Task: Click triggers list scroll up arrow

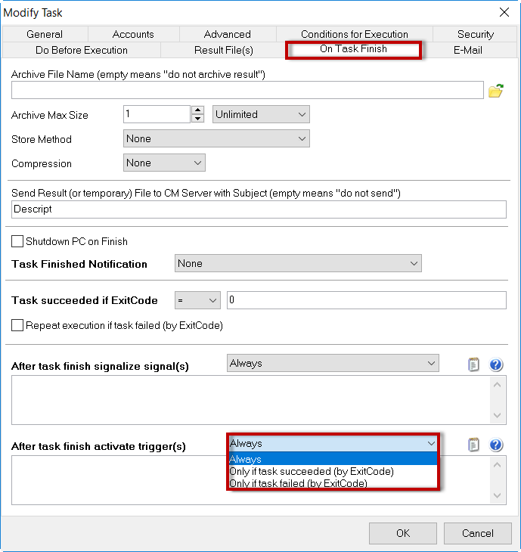Action: 497,465
